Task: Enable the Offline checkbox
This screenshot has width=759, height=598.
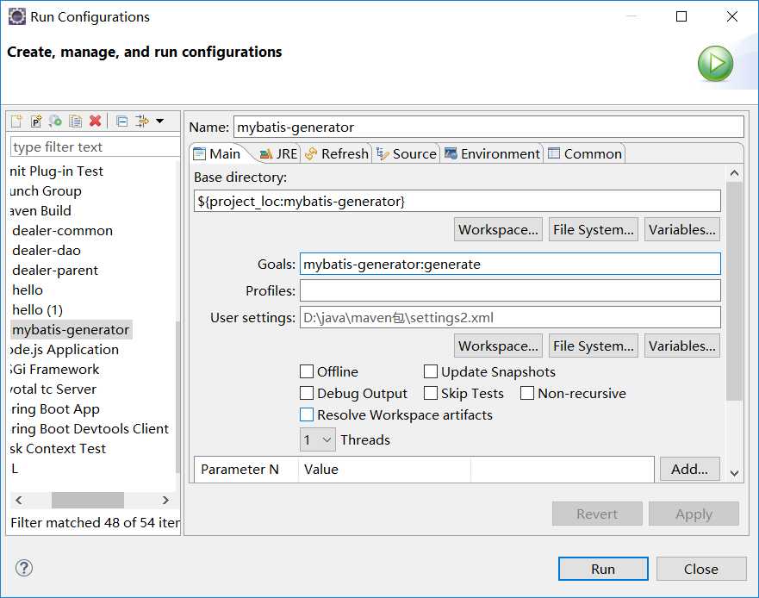Action: [307, 371]
